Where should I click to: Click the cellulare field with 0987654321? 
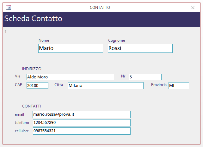[82, 131]
